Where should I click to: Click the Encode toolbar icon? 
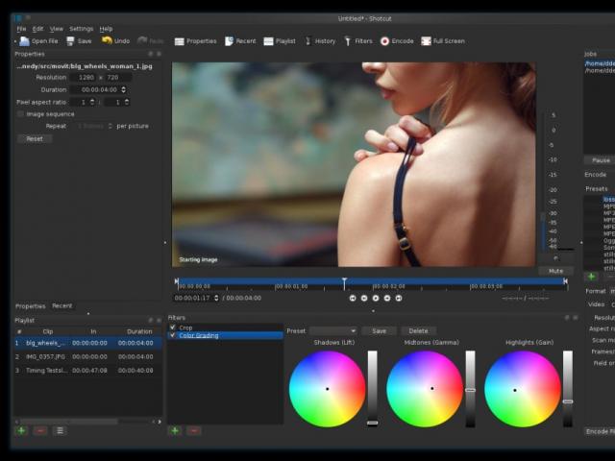click(385, 41)
